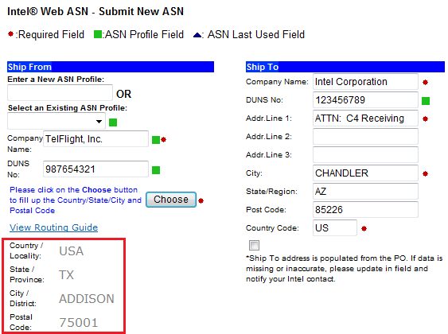This screenshot has height=334, width=448.
Task: Click green square beside Ship To DUNS number
Action: (x=426, y=101)
